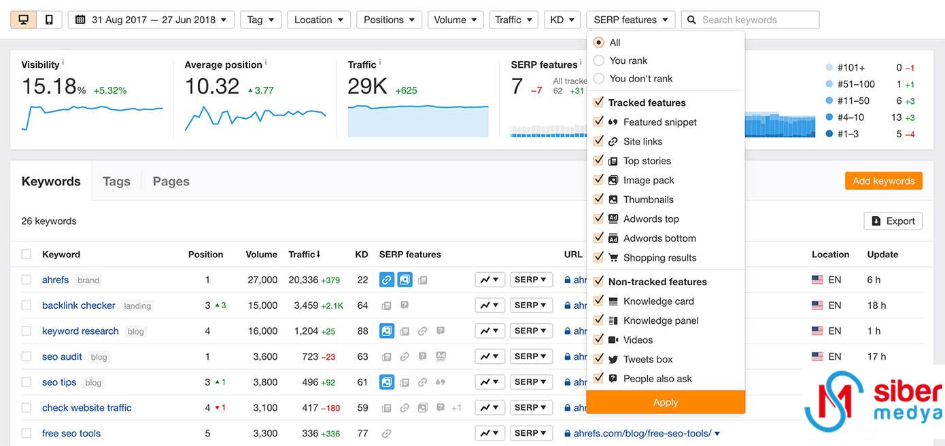Select the You don't rank option

tap(599, 78)
